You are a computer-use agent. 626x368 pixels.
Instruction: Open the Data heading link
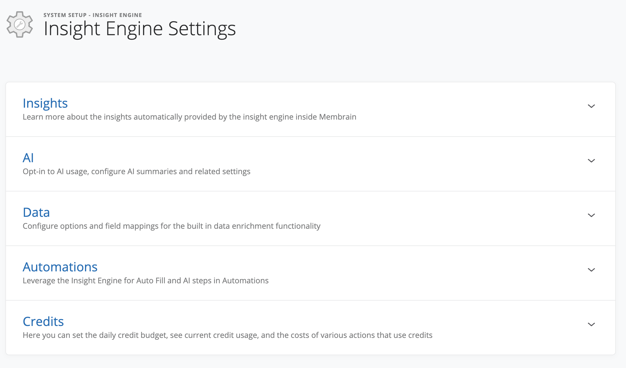pyautogui.click(x=36, y=212)
